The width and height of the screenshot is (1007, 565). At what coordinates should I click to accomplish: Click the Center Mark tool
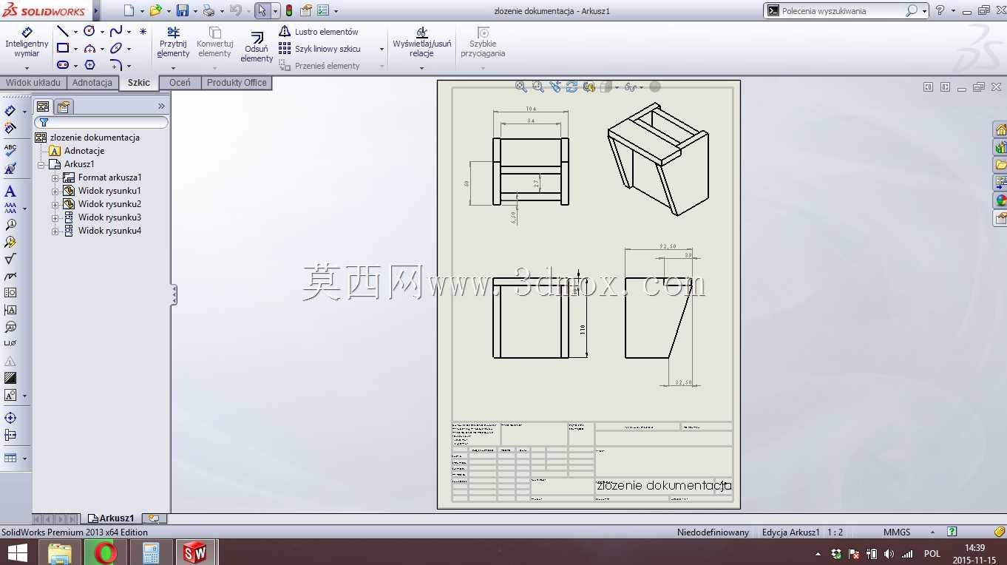[x=10, y=418]
